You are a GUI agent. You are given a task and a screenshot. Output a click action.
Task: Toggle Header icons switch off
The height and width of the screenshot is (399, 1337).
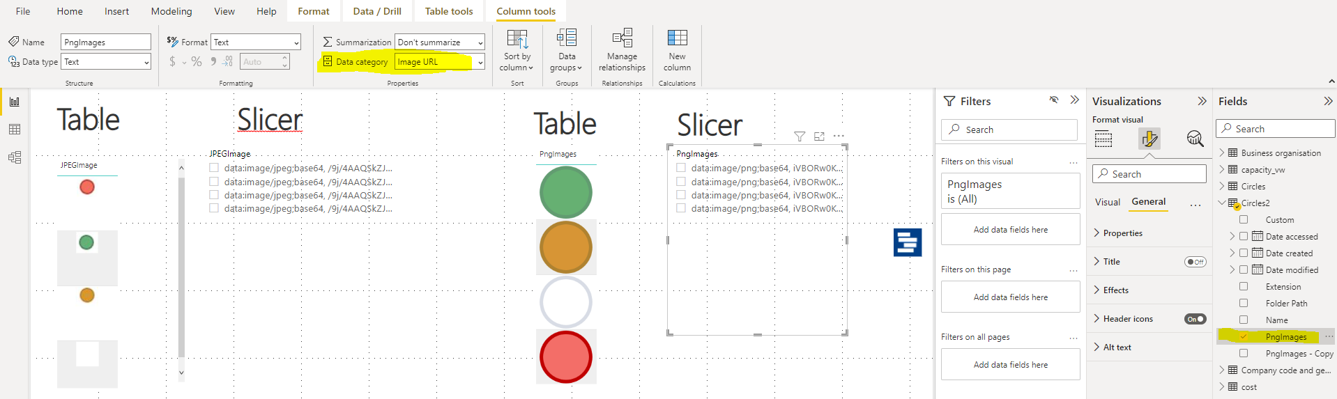pos(1195,319)
